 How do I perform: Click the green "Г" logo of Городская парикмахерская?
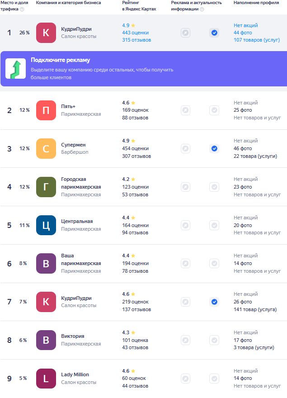(x=46, y=187)
